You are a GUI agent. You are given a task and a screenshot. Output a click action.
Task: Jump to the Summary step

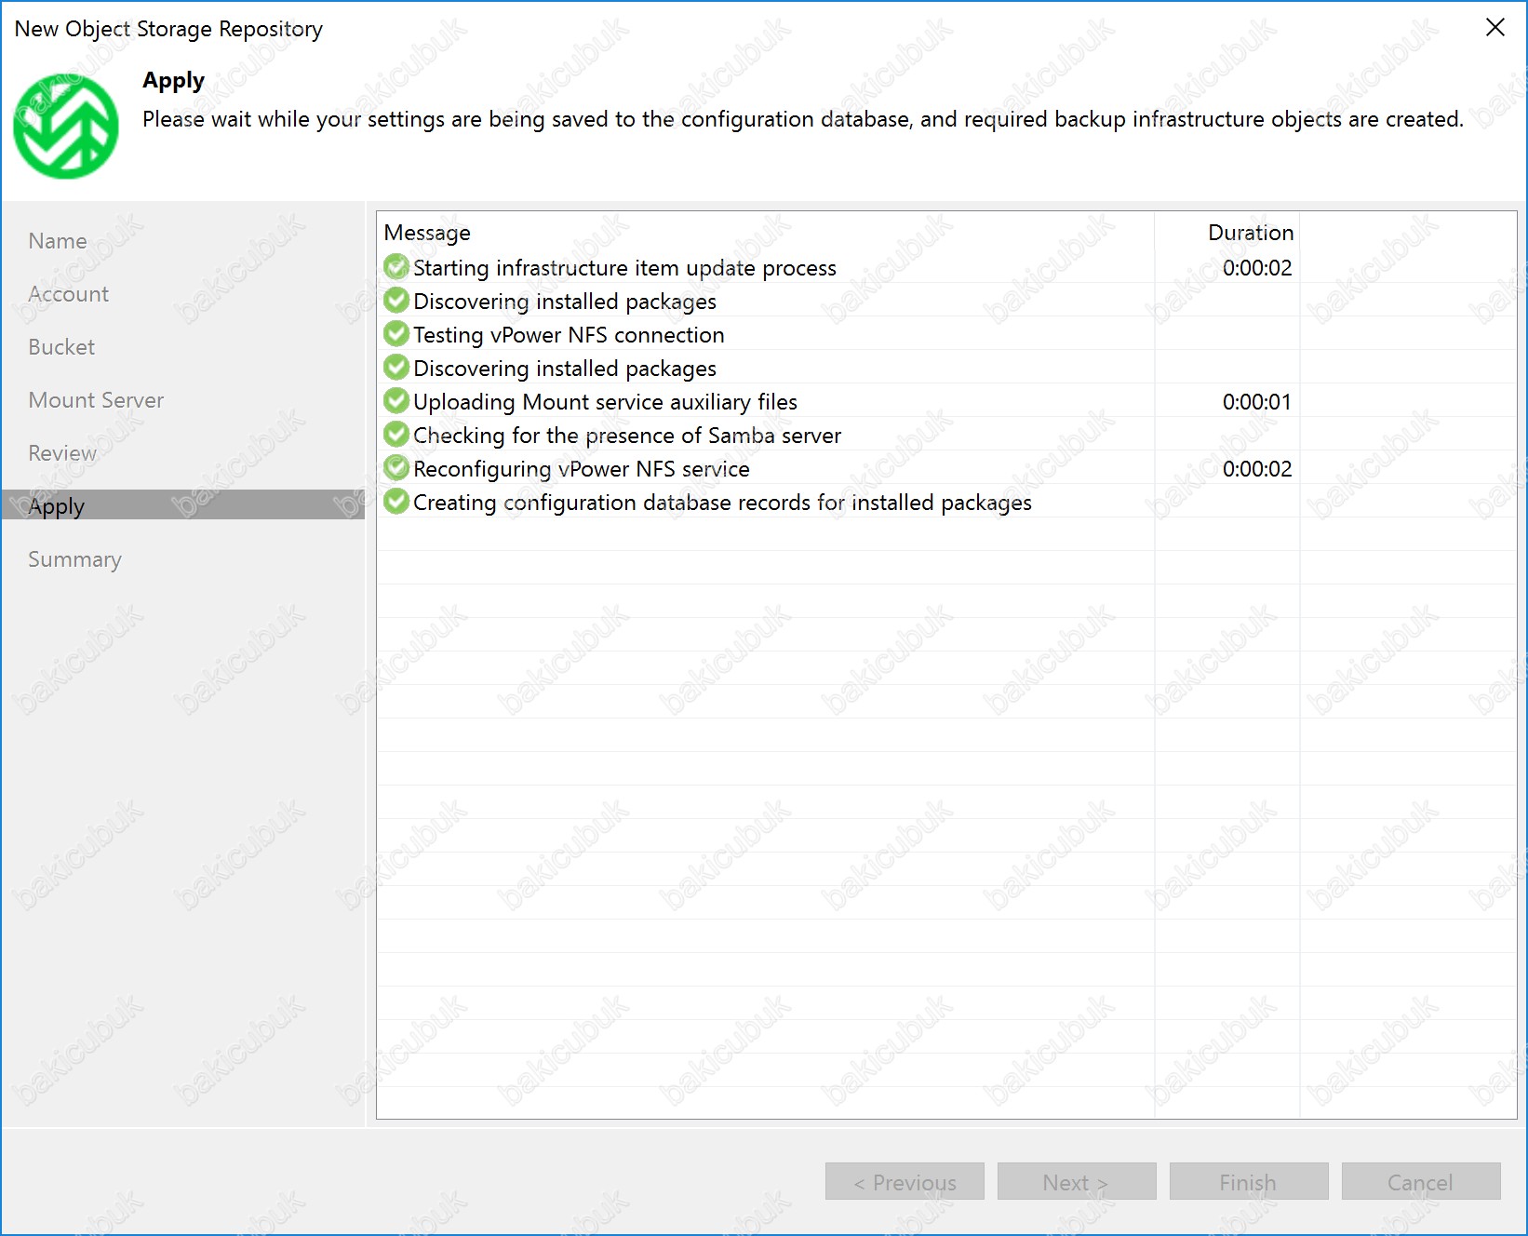point(74,559)
